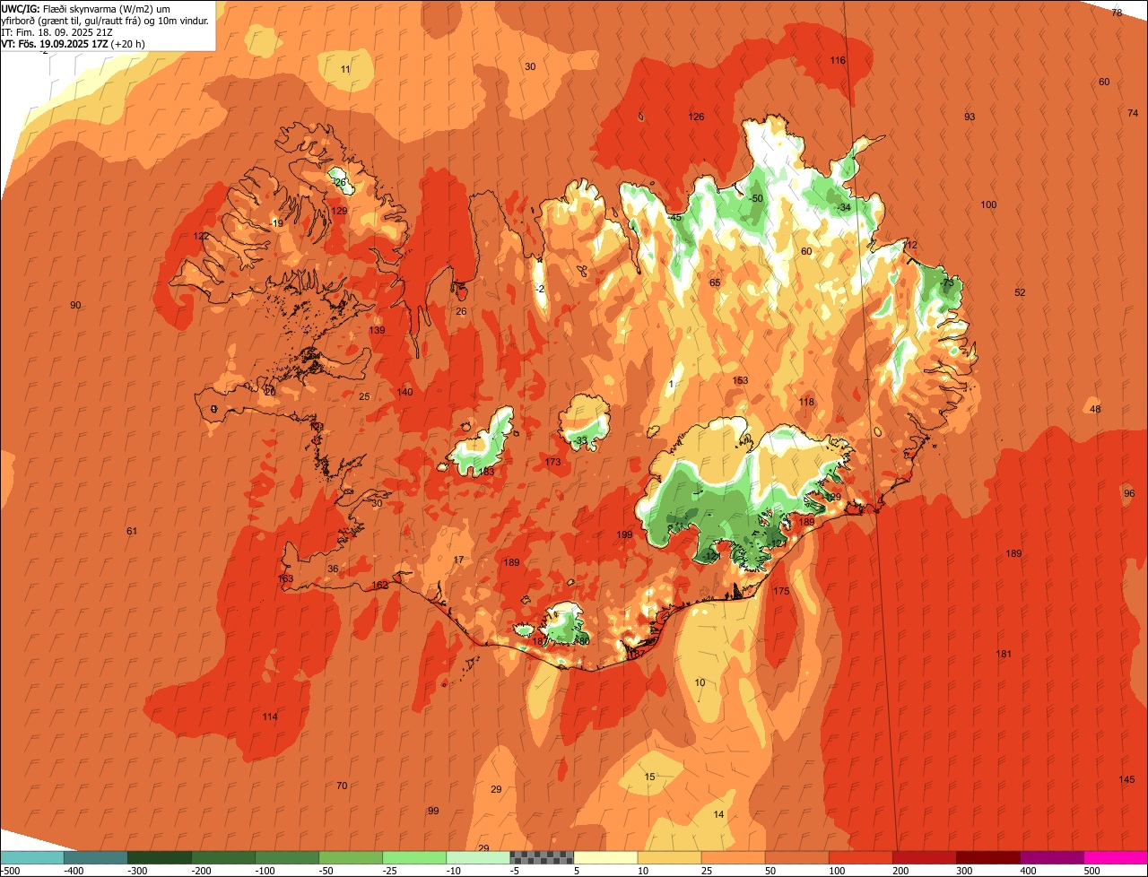
Task: Click the negative value -34 in the northeast
Action: pos(843,208)
